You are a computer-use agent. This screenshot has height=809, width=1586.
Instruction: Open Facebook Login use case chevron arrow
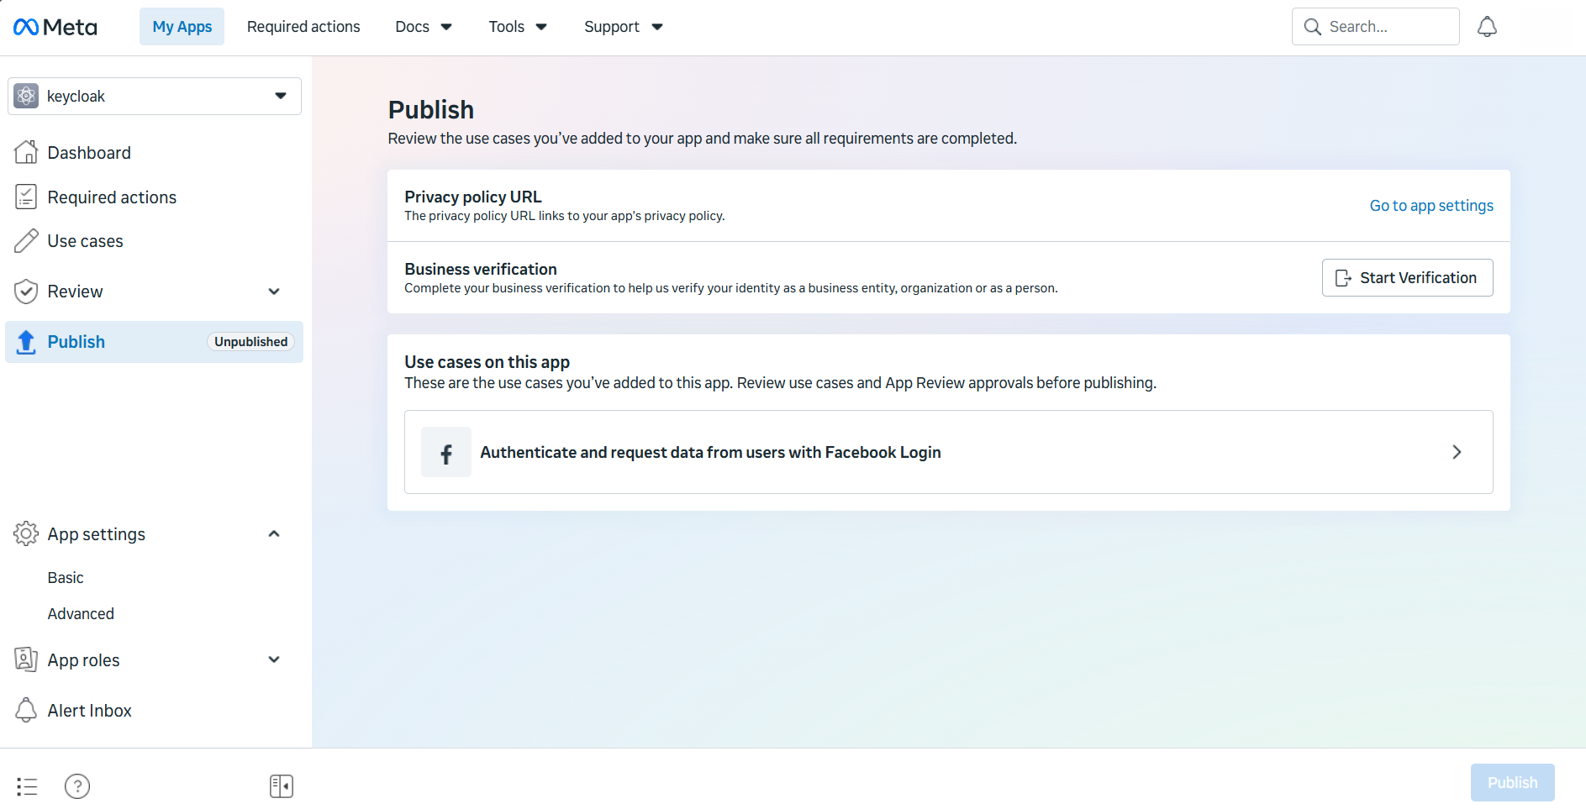click(1457, 452)
